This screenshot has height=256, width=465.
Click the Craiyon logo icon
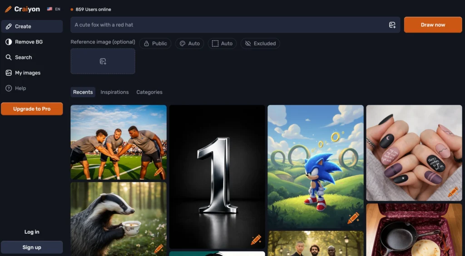pos(8,9)
